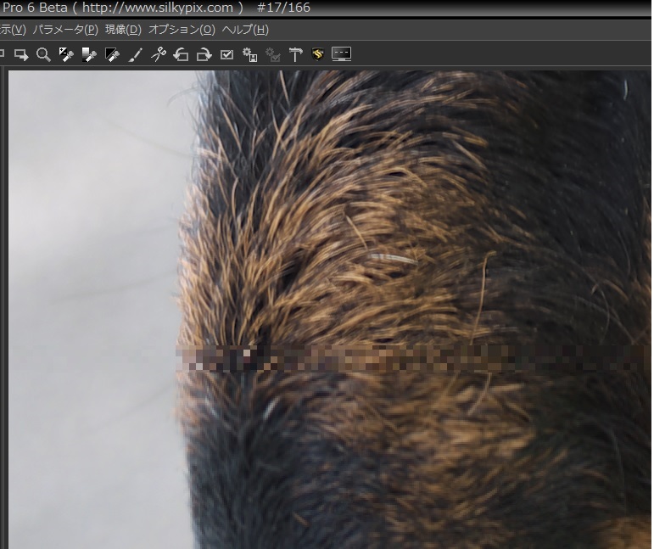Open the ヘルプ(H) menu

(245, 30)
